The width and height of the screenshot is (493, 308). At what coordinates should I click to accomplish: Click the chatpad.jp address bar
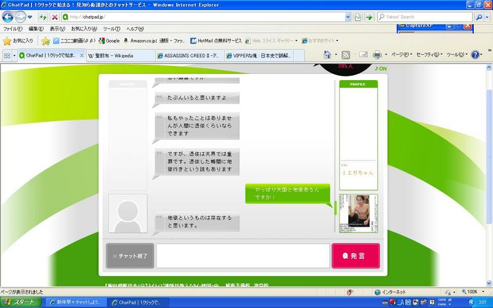pos(203,17)
